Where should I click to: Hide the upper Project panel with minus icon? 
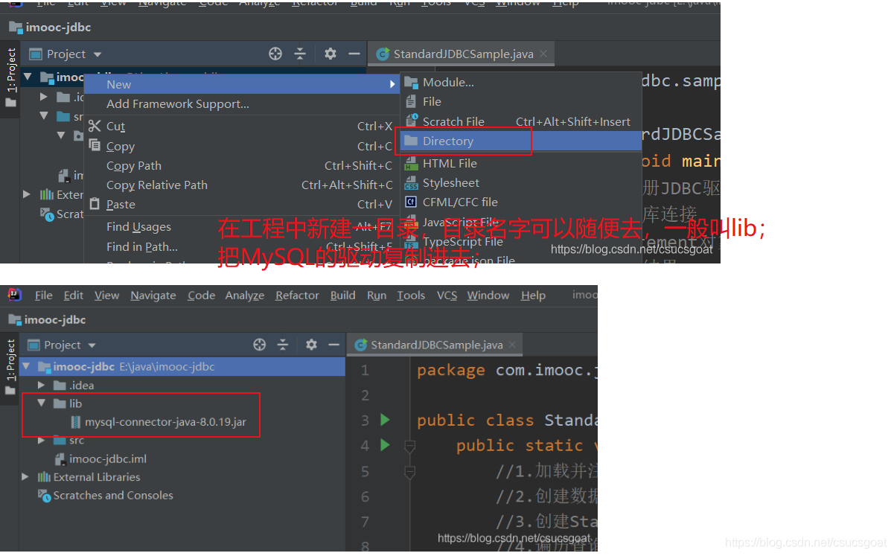tap(354, 54)
